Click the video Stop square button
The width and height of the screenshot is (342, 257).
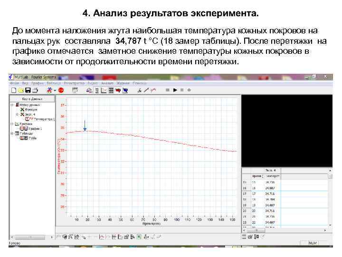[168, 90]
